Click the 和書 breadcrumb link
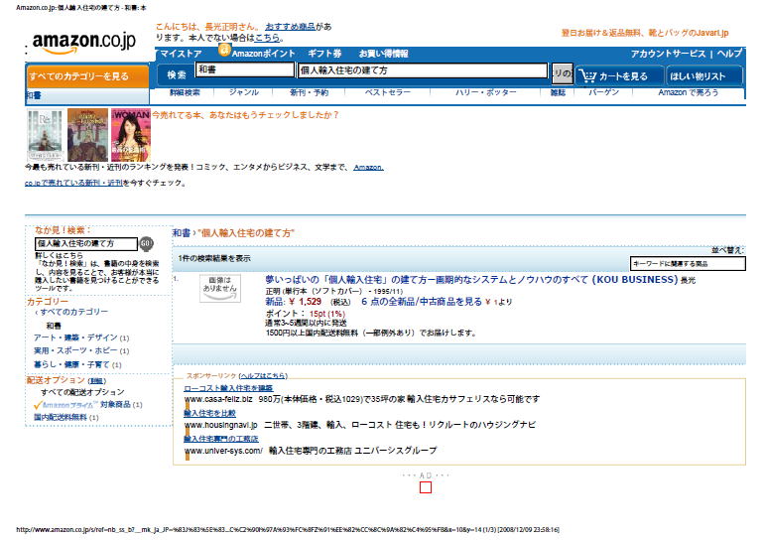 181,233
